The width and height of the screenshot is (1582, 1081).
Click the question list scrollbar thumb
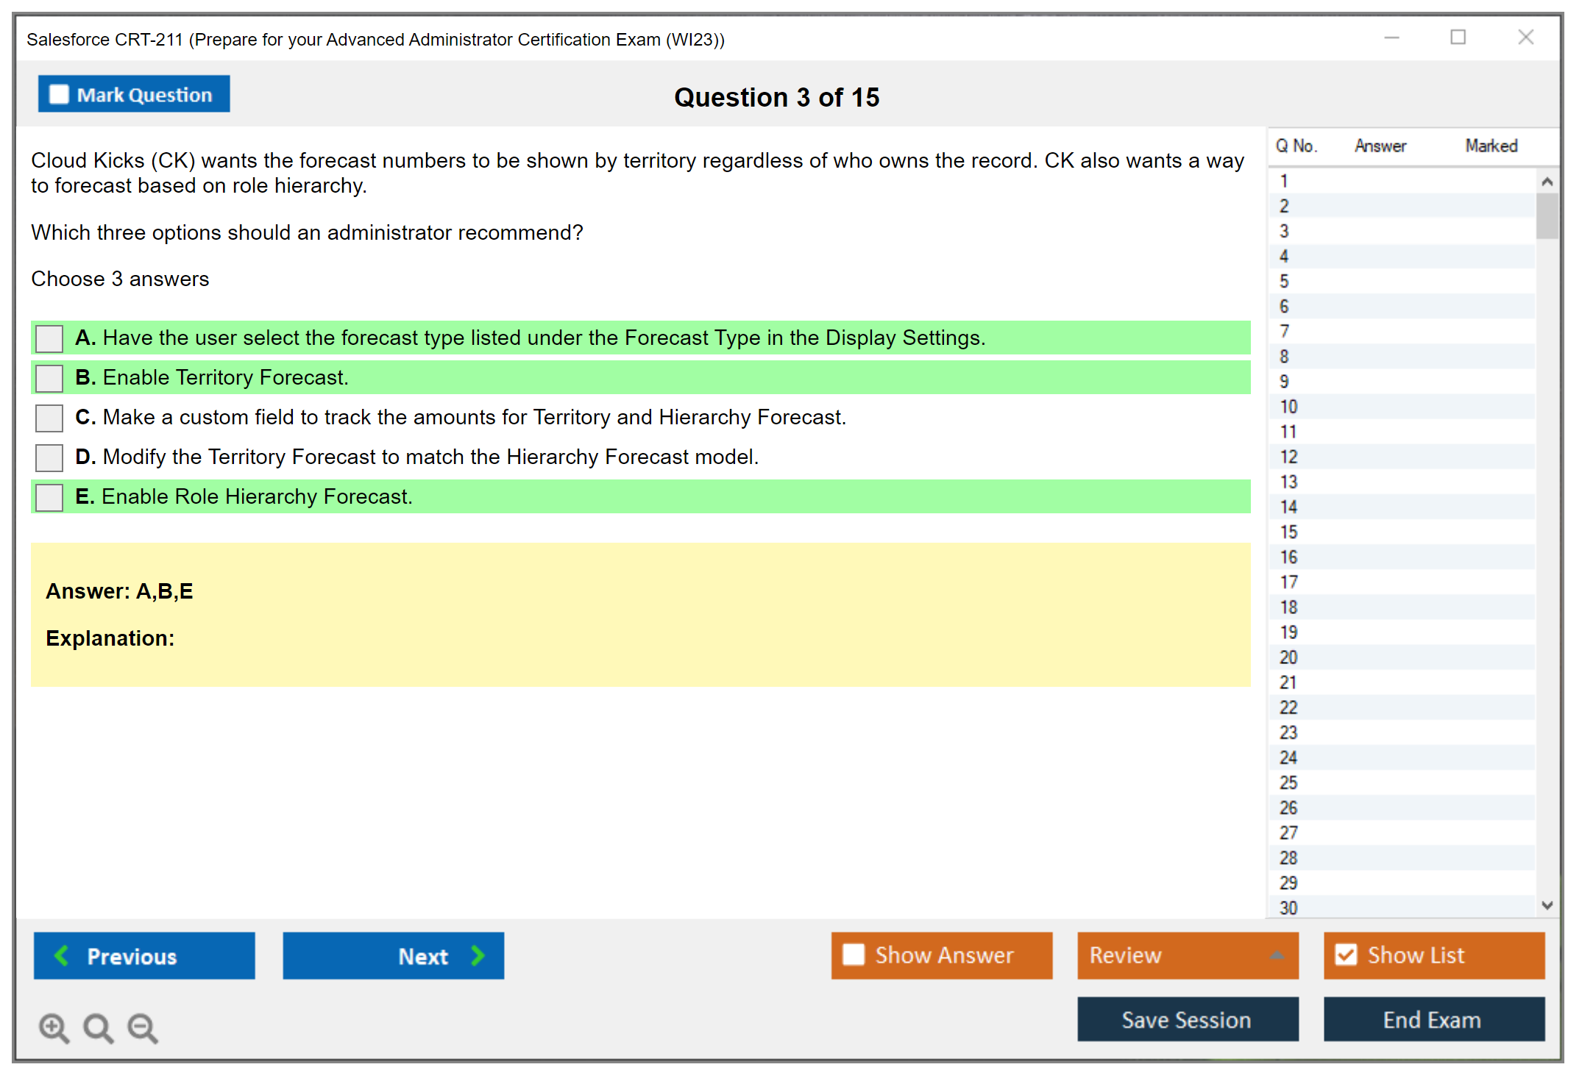click(1547, 215)
